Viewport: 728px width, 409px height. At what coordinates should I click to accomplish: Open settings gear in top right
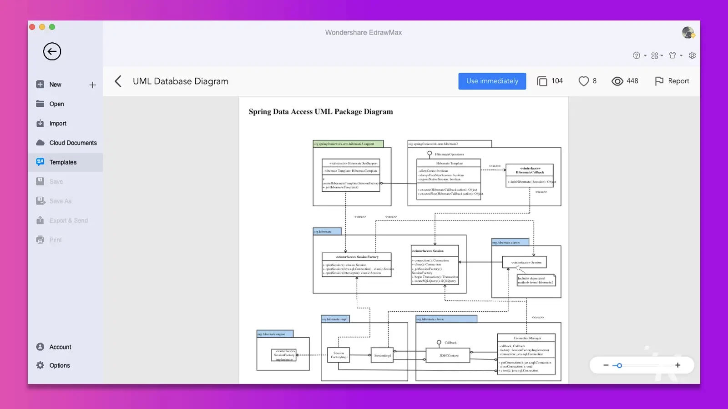point(693,55)
